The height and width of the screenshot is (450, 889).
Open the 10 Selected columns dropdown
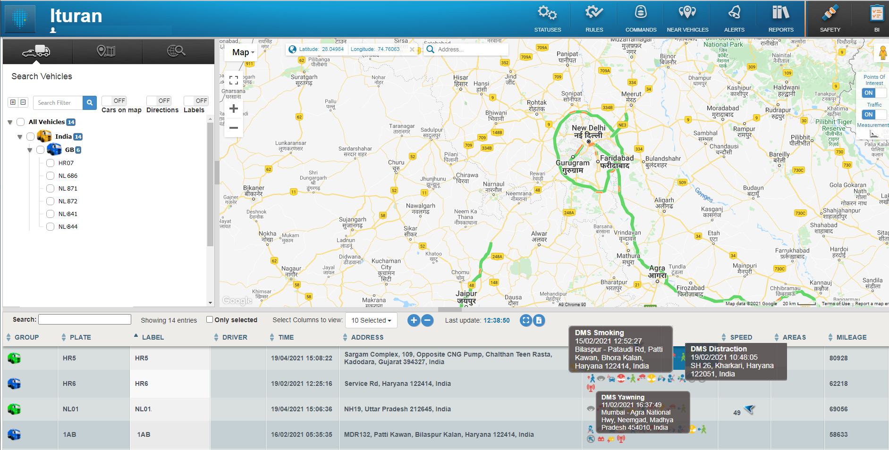(x=371, y=320)
